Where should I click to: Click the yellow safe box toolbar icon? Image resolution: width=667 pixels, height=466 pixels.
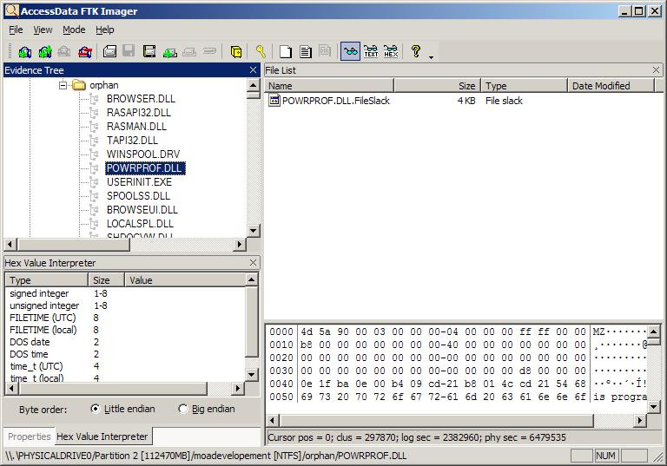[236, 51]
